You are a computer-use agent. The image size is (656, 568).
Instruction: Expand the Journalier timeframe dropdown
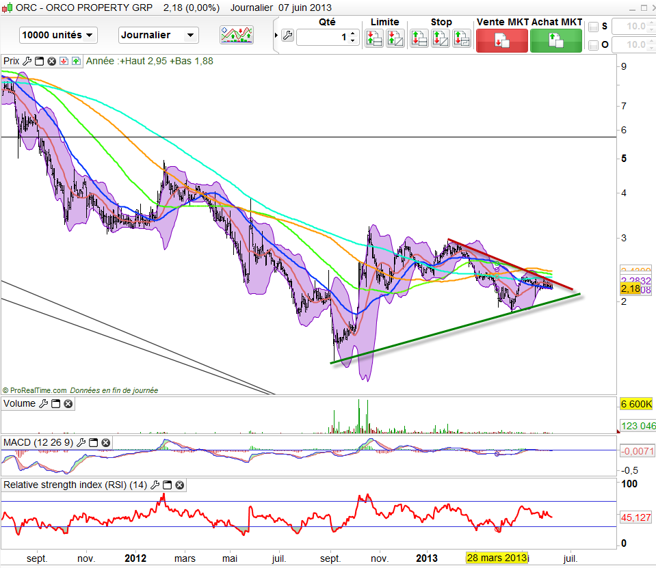[158, 35]
